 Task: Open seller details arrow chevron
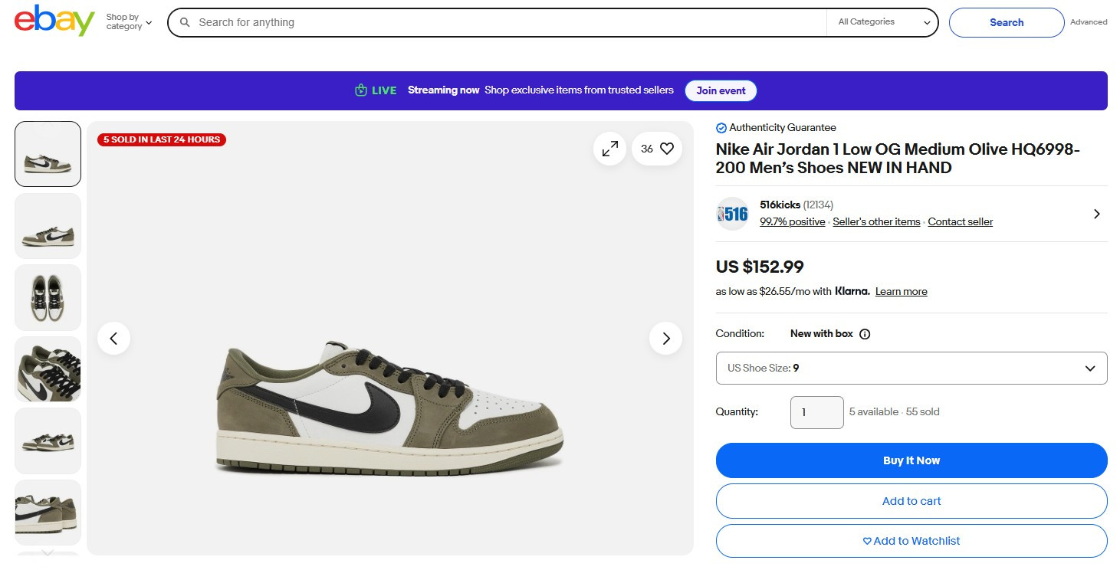click(1096, 214)
